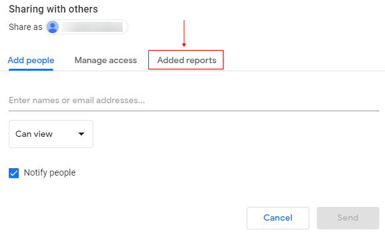
Task: Focus the names or email addresses field
Action: coord(194,101)
